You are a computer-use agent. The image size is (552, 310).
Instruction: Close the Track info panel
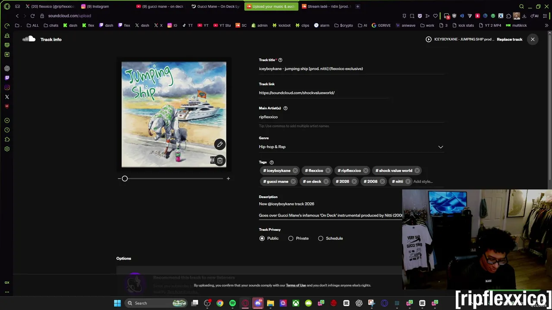[x=533, y=39]
